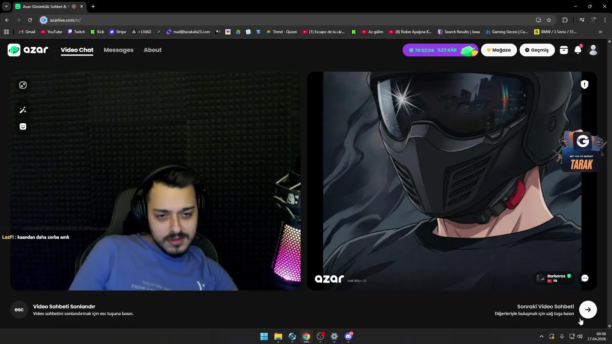This screenshot has height=344, width=612.
Task: Click install app icon in address bar
Action: point(538,20)
